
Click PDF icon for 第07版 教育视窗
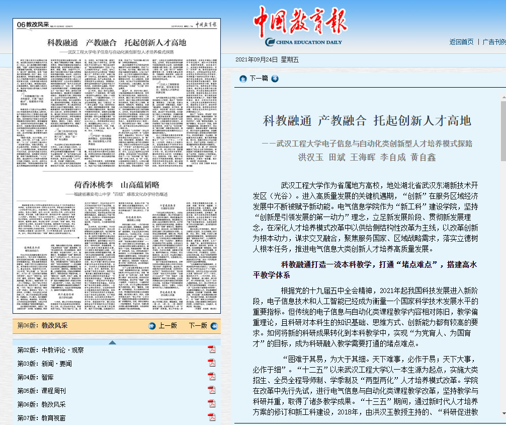click(212, 417)
